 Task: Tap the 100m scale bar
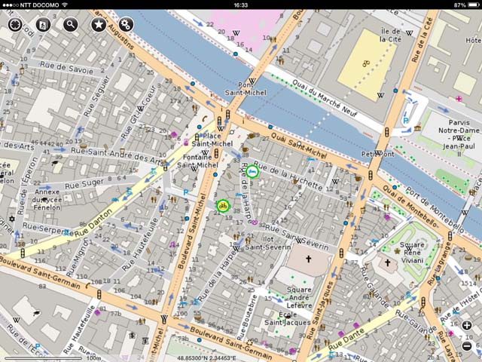pyautogui.click(x=43, y=358)
